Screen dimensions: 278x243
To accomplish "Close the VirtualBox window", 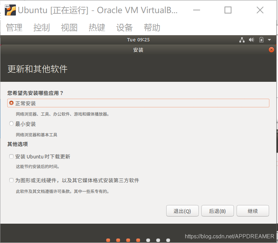I will click(260, 10).
